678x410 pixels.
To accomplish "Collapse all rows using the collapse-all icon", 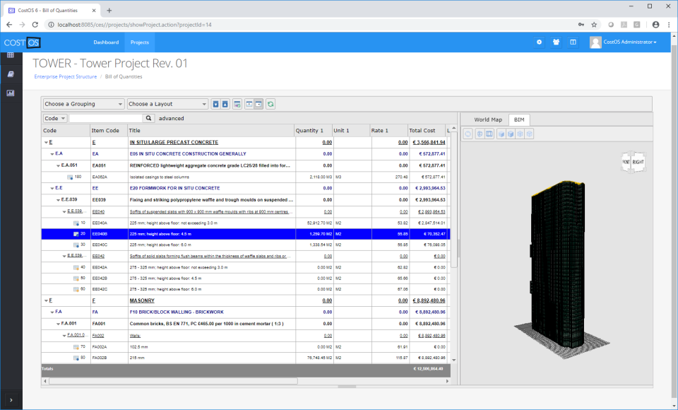I will [x=226, y=104].
